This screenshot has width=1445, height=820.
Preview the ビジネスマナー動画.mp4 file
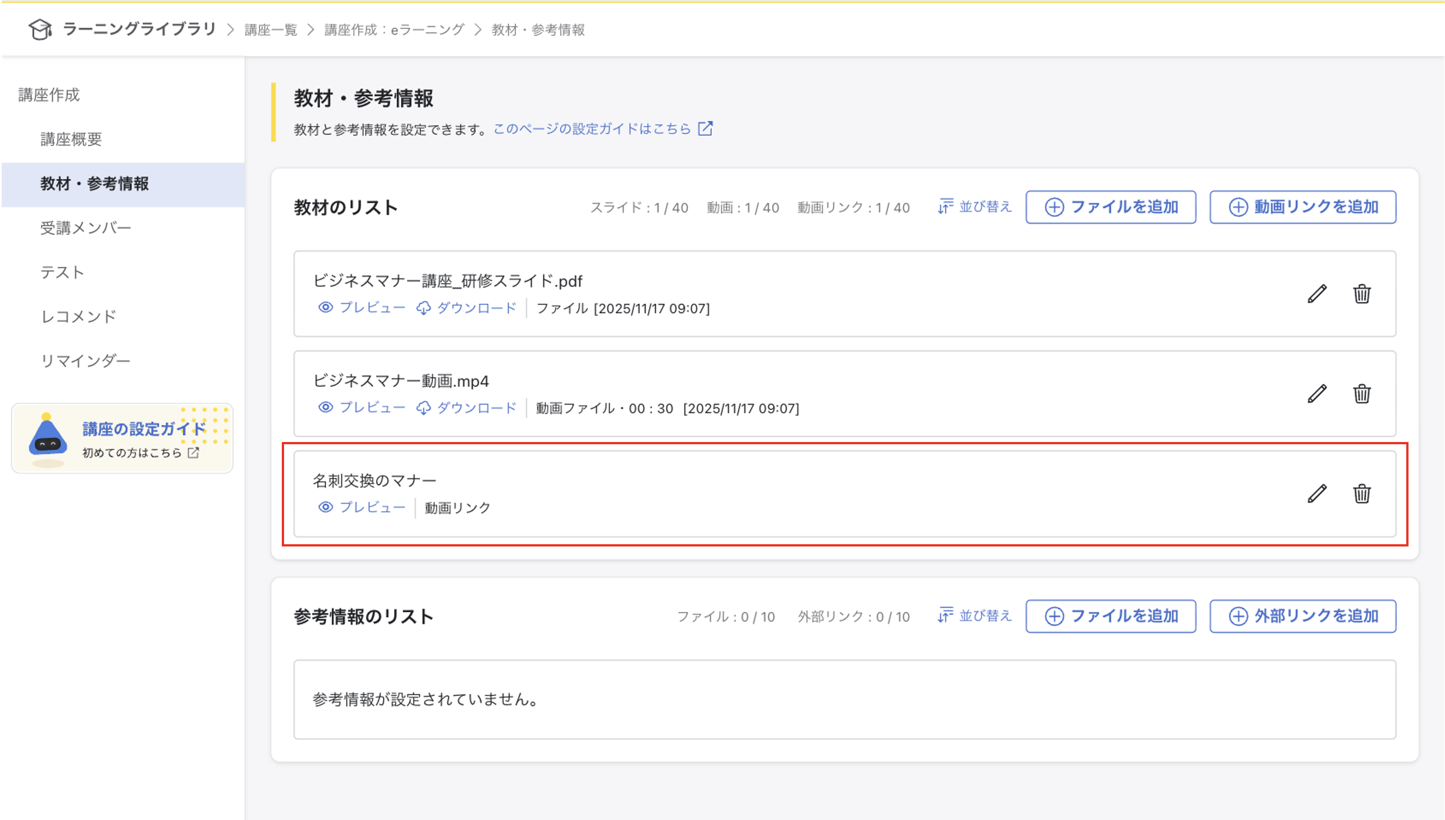(362, 407)
